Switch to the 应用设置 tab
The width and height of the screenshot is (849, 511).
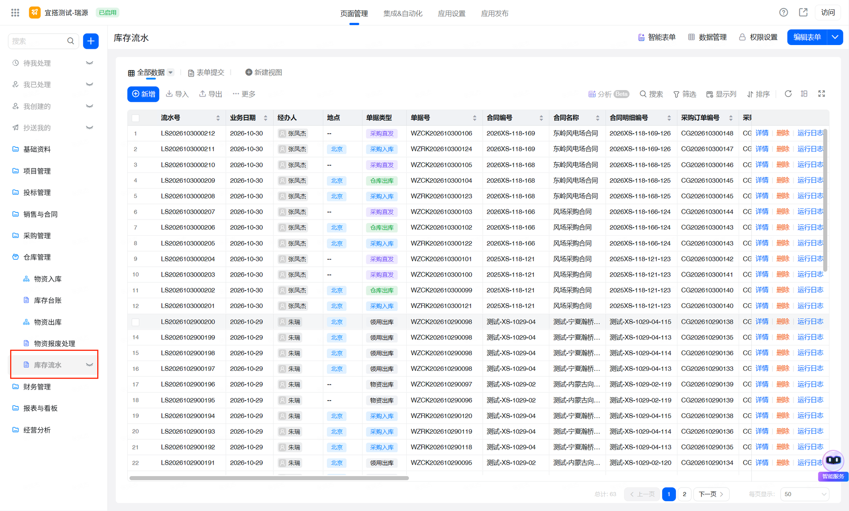tap(452, 13)
